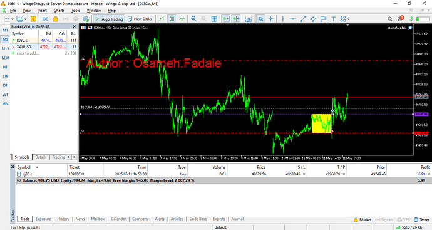Click the 'click to add...' symbol field
Image resolution: width=432 pixels, height=230 pixels.
click(28, 53)
